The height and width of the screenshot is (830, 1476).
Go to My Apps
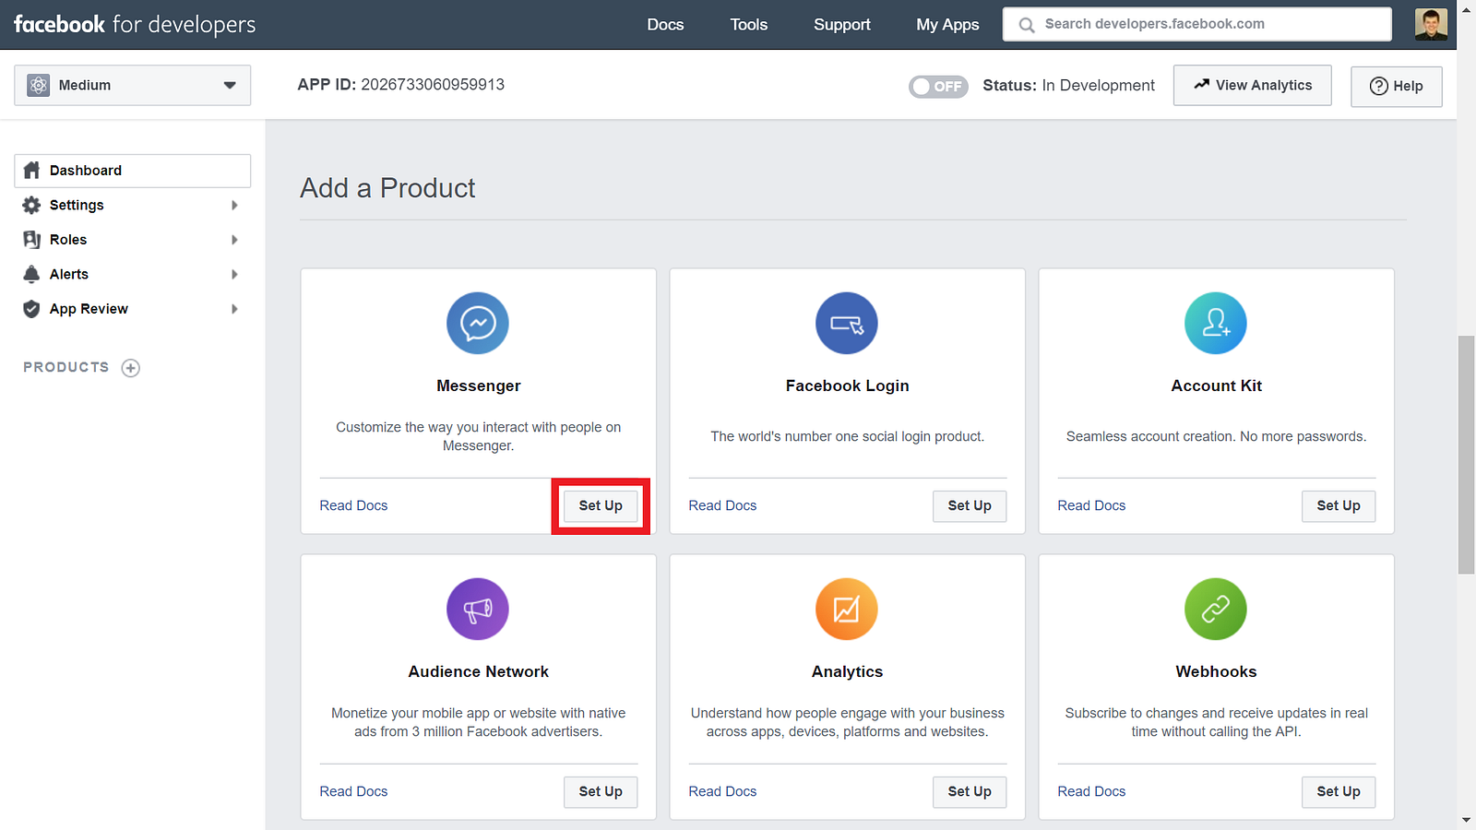(x=947, y=25)
